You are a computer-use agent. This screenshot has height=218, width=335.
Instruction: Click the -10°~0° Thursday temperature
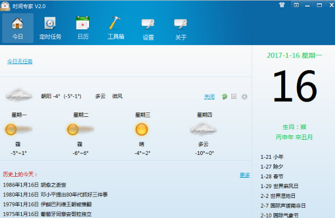[x=205, y=153]
